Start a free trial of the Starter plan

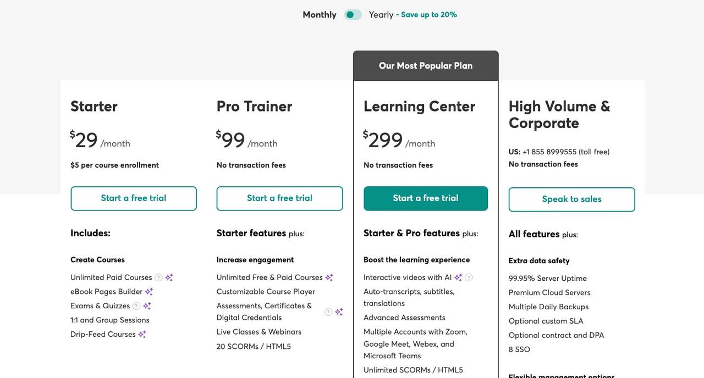click(133, 199)
